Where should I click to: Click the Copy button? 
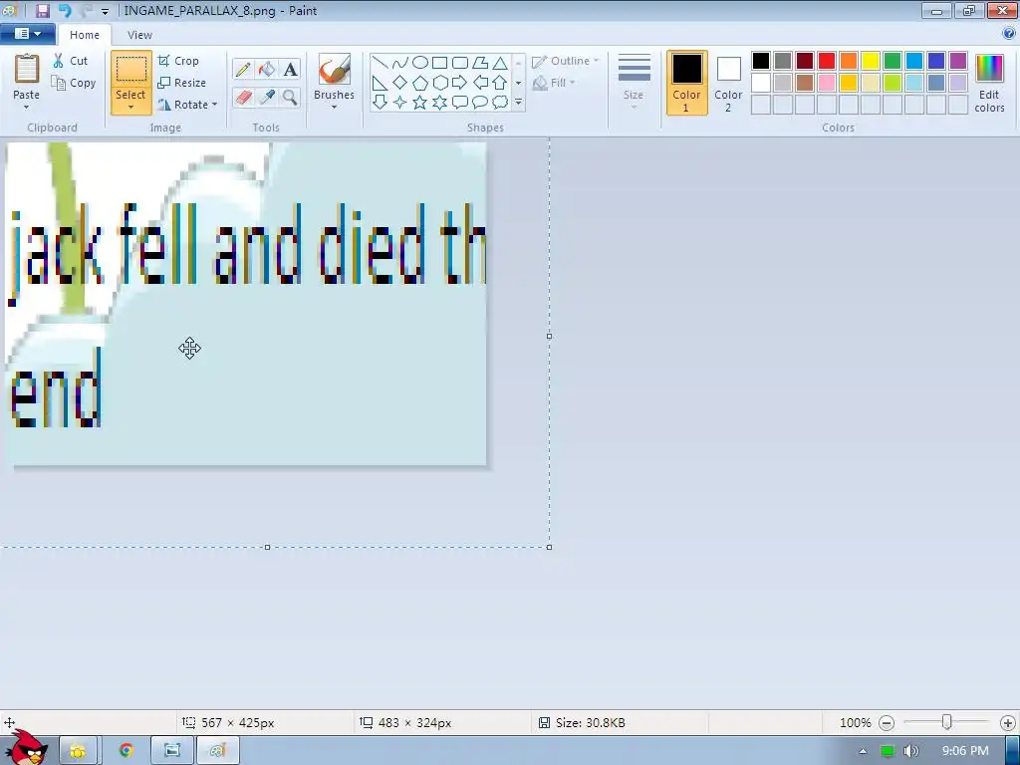(x=74, y=83)
